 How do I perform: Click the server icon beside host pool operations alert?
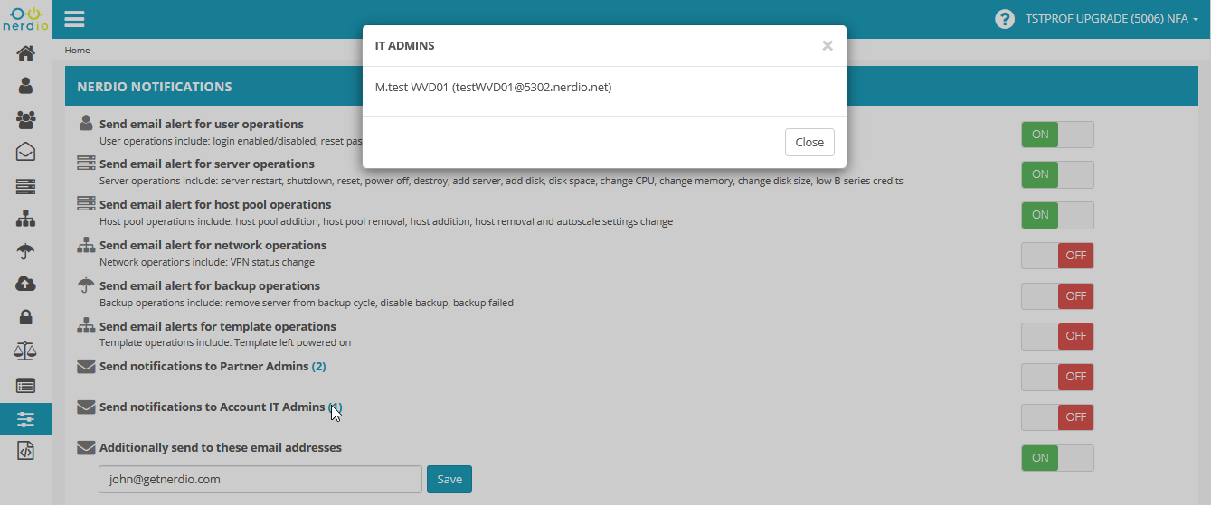(86, 204)
